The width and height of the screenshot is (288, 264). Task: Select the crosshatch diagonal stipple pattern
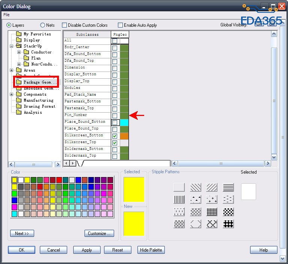(x=195, y=212)
